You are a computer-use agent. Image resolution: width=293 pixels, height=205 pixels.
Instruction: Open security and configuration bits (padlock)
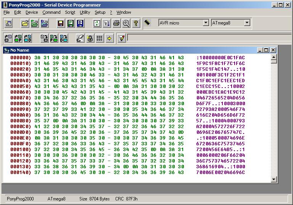coord(90,38)
